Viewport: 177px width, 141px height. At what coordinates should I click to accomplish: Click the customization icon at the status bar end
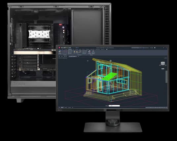pyautogui.click(x=167, y=107)
